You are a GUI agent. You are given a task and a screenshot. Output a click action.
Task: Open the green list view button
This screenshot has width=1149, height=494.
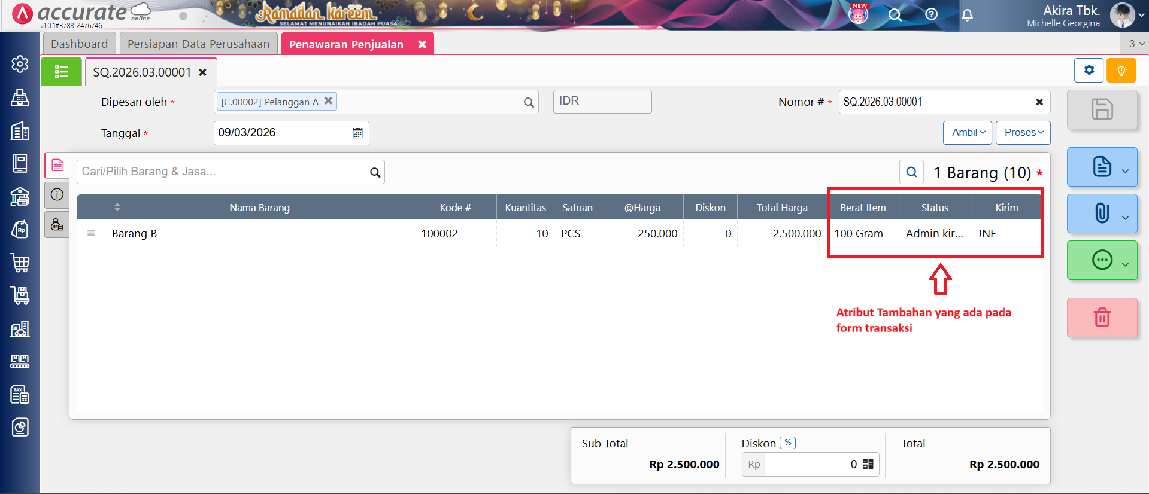(x=61, y=72)
